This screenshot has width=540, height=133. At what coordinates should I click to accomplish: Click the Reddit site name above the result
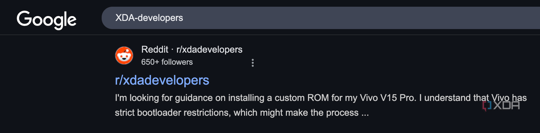[154, 49]
